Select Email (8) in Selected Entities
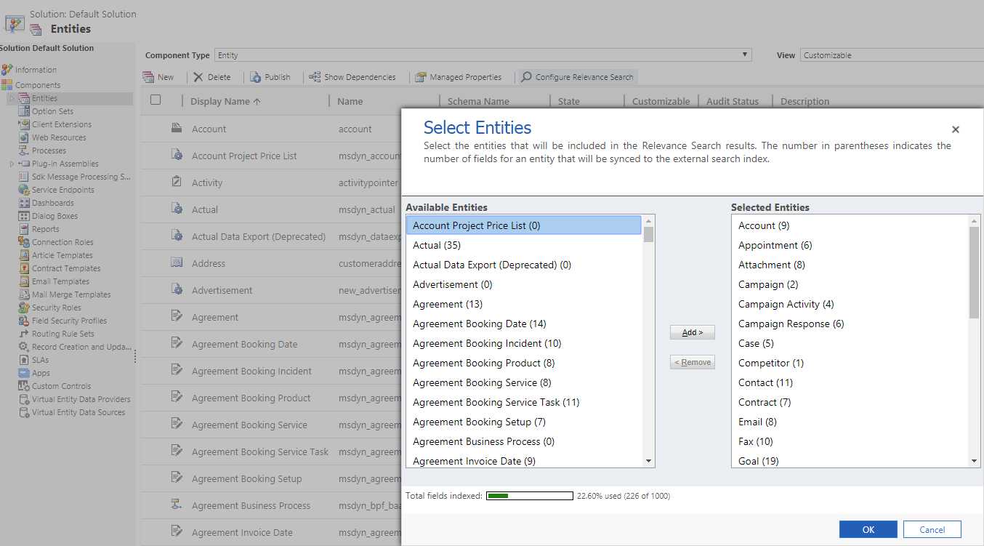 850,422
